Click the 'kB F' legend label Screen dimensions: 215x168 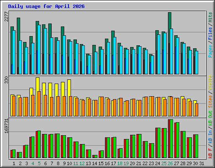210,153
